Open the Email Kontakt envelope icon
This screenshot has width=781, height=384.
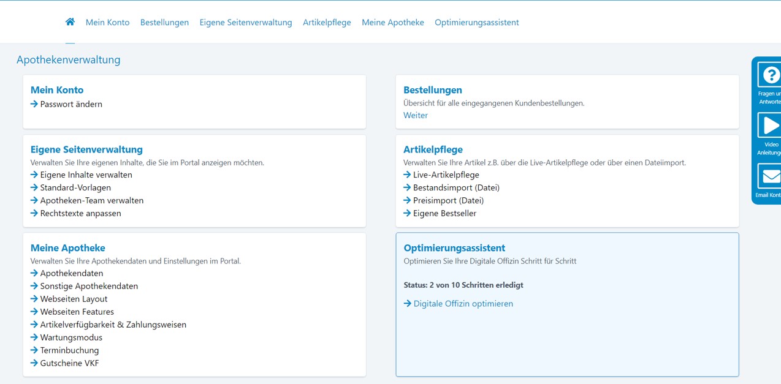(x=769, y=176)
